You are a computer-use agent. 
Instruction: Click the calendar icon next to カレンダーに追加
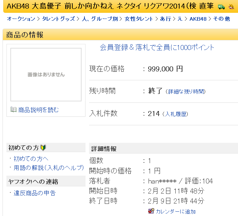click(x=151, y=211)
